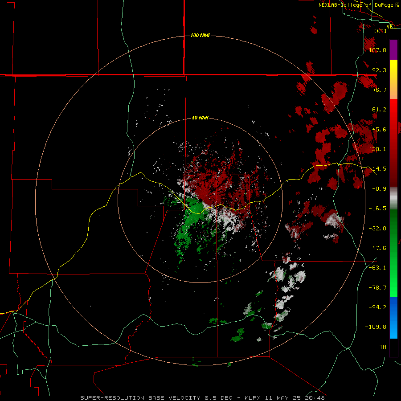The width and height of the screenshot is (401, 401).
Task: Select the 92.3 velocity scale value
Action: pyautogui.click(x=379, y=70)
